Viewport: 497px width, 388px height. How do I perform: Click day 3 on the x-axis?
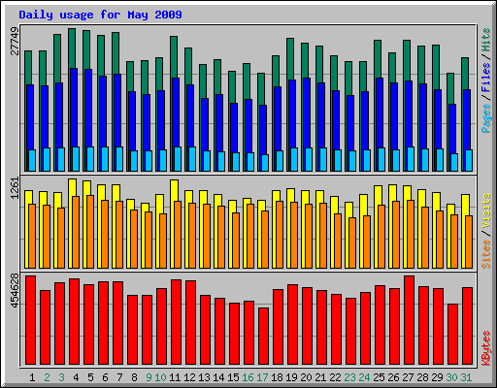(x=61, y=377)
